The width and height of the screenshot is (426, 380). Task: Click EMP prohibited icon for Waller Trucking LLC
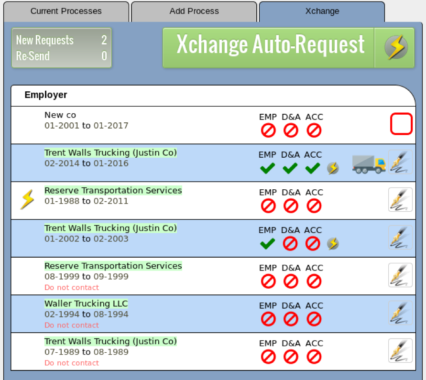coord(268,319)
